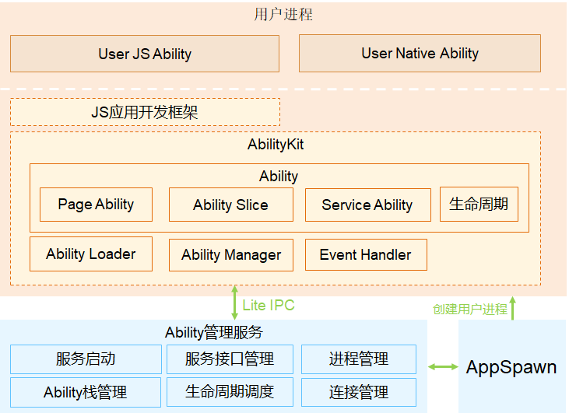Click the Ability Slice block
The height and width of the screenshot is (413, 569).
coord(230,205)
